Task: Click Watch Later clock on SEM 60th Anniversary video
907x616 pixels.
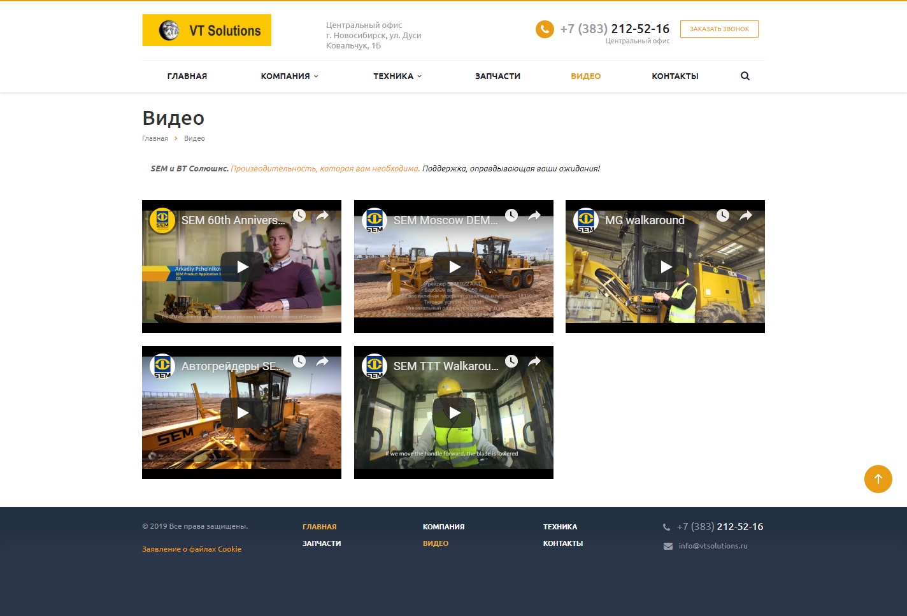Action: pos(299,215)
